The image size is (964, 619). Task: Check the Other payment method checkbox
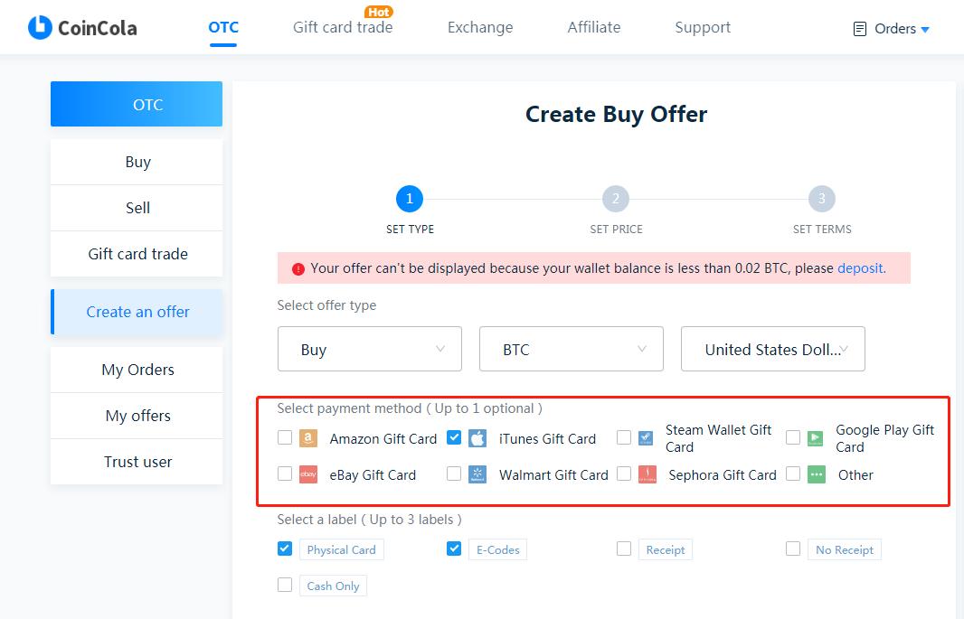[x=793, y=474]
